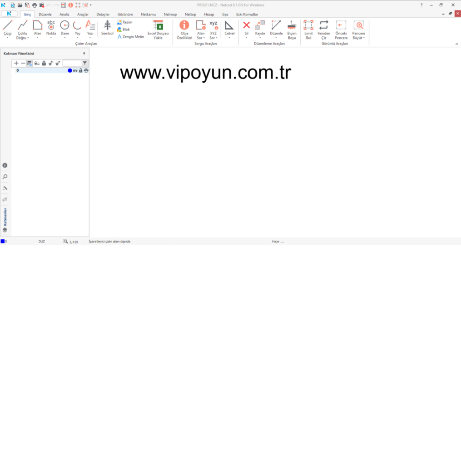461x465 pixels.
Task: Open the Katmanlar side tab
Action: [x=5, y=220]
